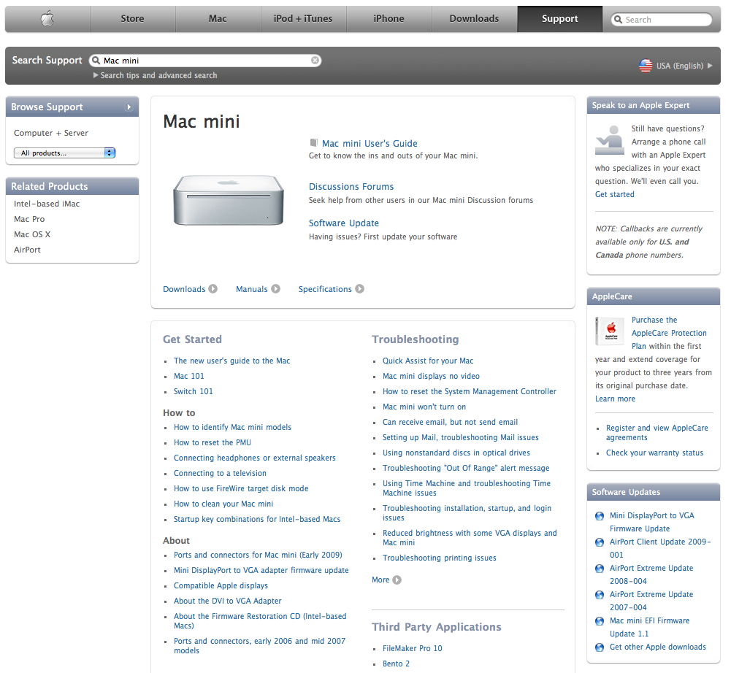Viewport: 731px width, 673px height.
Task: Click globe icon beside AirPort Extreme Update 2007-004
Action: (x=600, y=595)
